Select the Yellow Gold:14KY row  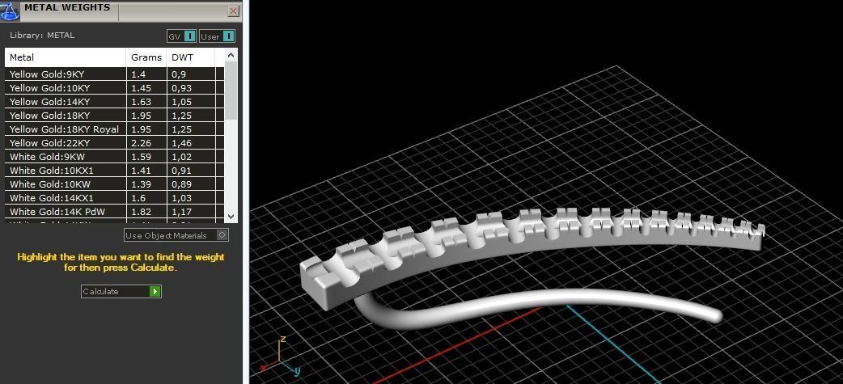115,102
